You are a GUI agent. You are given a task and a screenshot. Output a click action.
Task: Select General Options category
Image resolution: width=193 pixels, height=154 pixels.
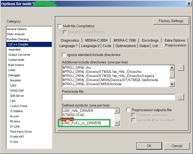[x=17, y=29]
